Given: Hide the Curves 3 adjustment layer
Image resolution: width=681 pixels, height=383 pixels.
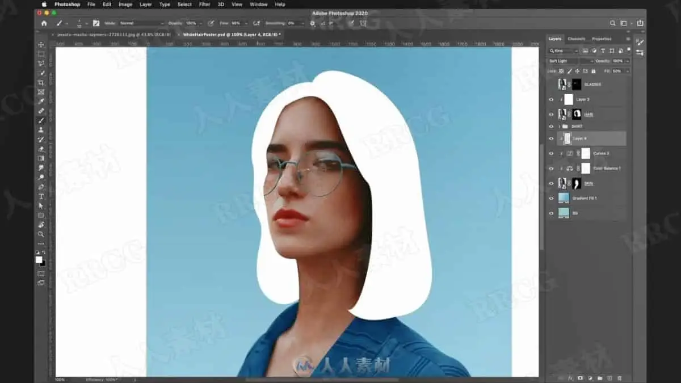Looking at the screenshot, I should (551, 153).
